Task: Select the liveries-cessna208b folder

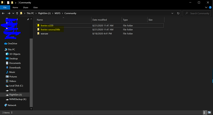Action: tap(100, 30)
